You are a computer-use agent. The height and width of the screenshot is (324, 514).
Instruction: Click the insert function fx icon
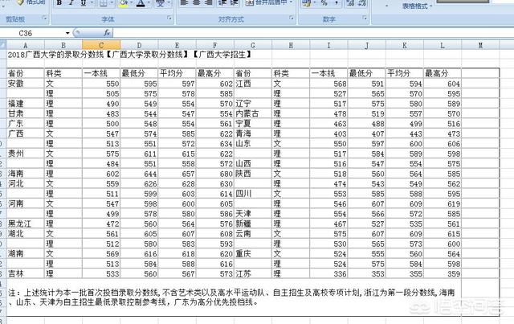point(107,33)
